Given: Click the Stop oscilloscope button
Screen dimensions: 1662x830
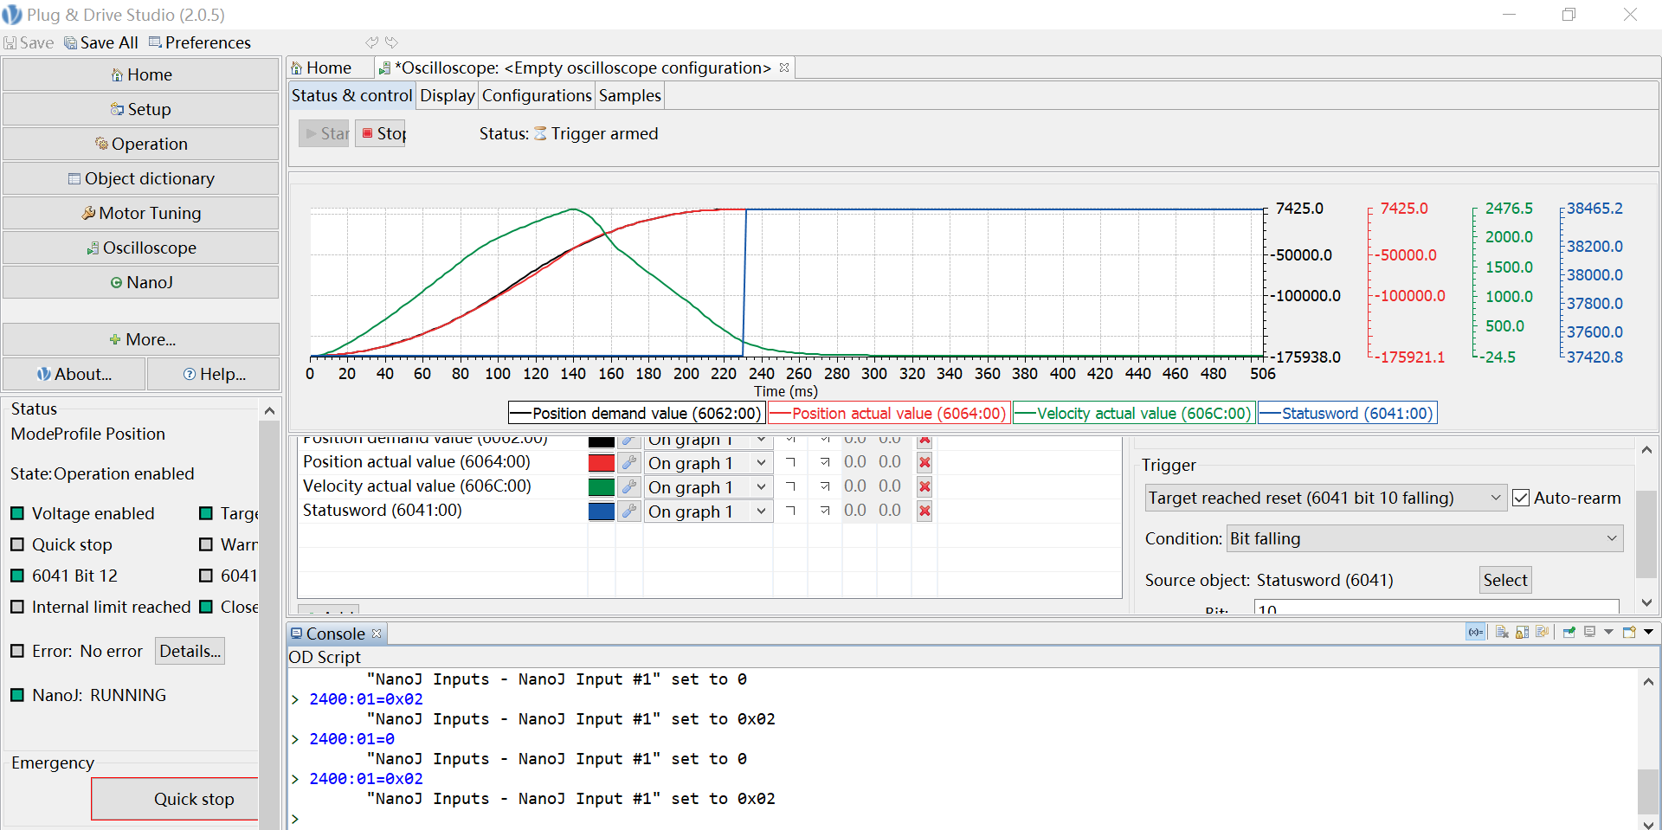Looking at the screenshot, I should click(x=381, y=133).
